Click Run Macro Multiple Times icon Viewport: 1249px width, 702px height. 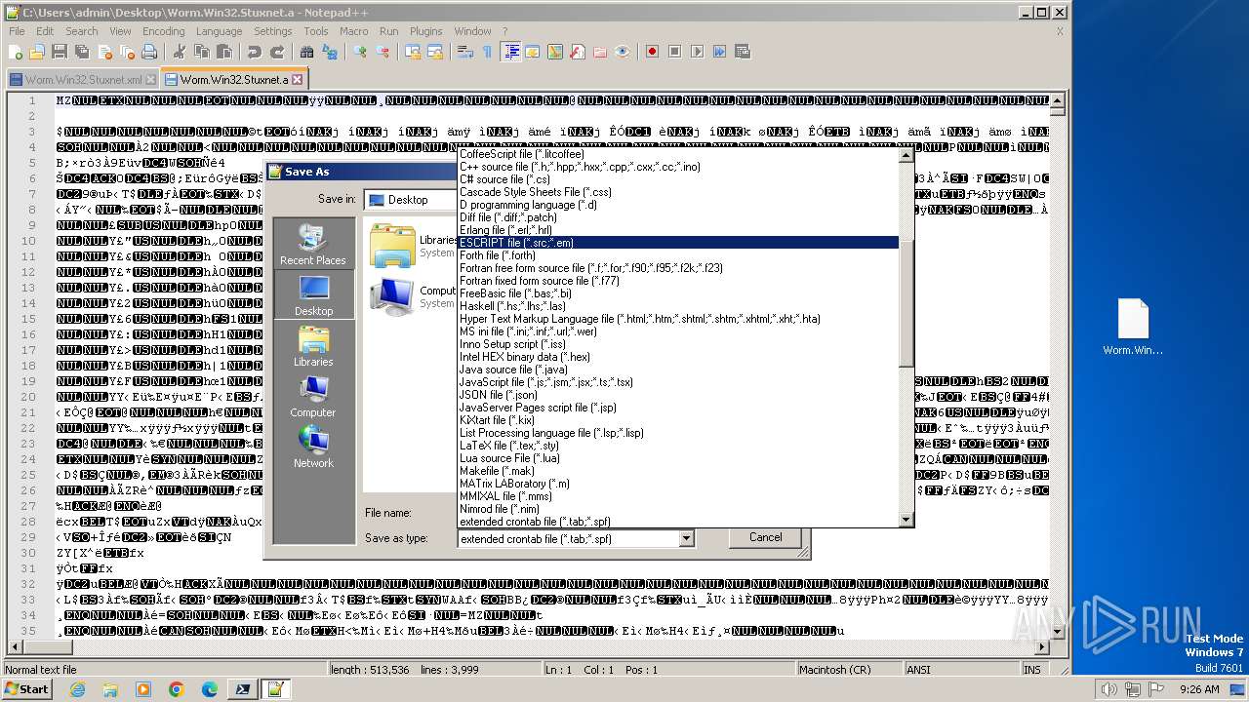720,52
